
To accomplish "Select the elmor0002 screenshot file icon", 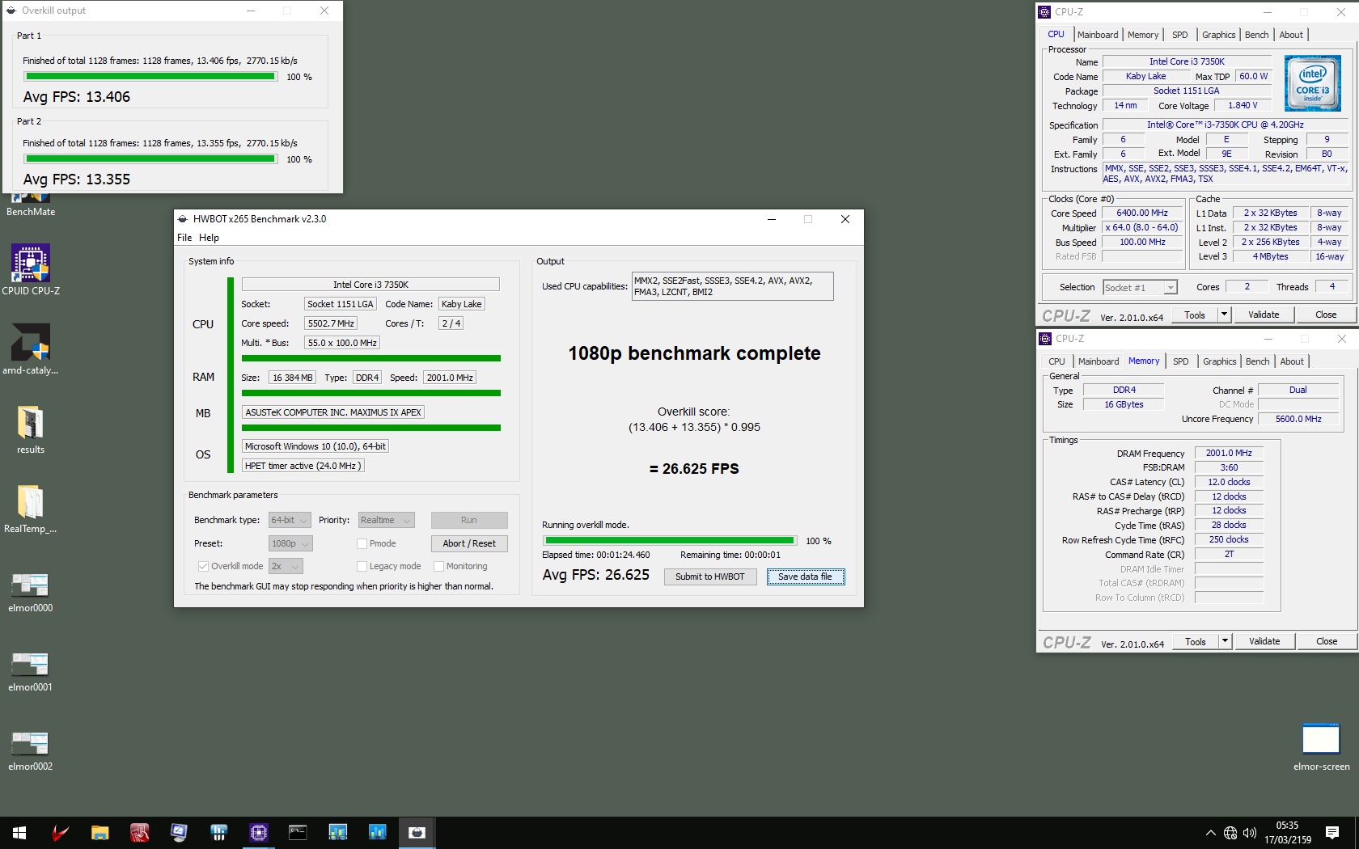I will pyautogui.click(x=31, y=750).
